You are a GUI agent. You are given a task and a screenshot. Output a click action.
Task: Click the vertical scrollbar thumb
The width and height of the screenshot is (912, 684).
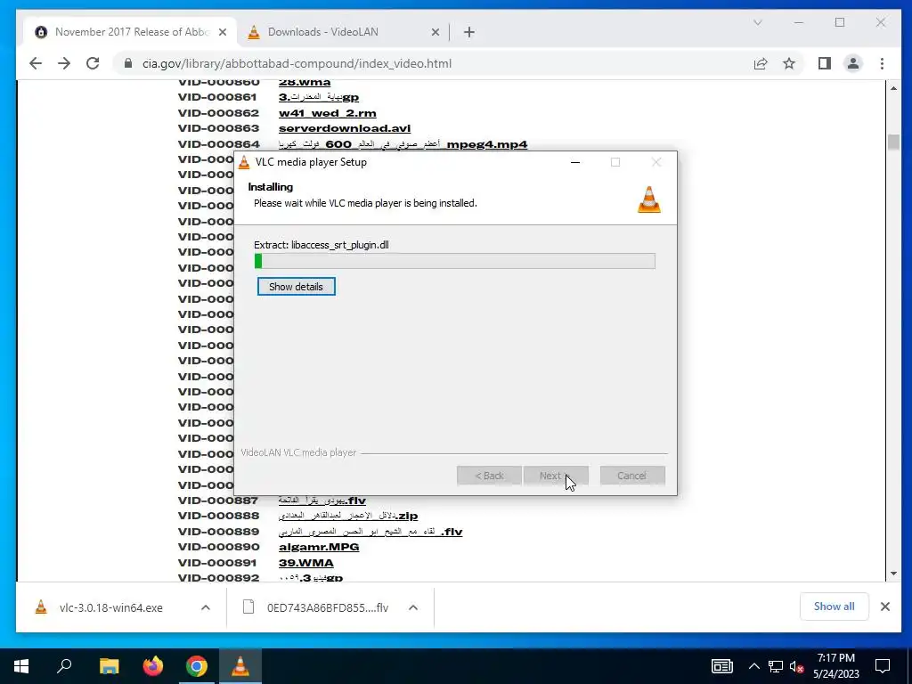(893, 142)
